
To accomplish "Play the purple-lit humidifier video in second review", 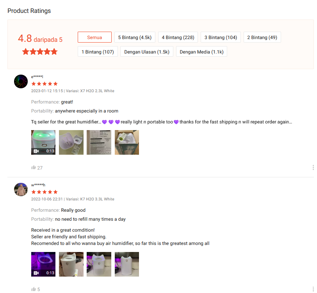I will (43, 264).
